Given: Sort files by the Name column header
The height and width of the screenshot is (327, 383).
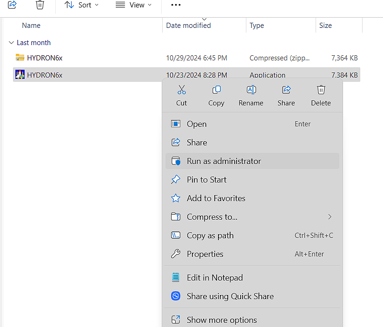Looking at the screenshot, I should (31, 25).
